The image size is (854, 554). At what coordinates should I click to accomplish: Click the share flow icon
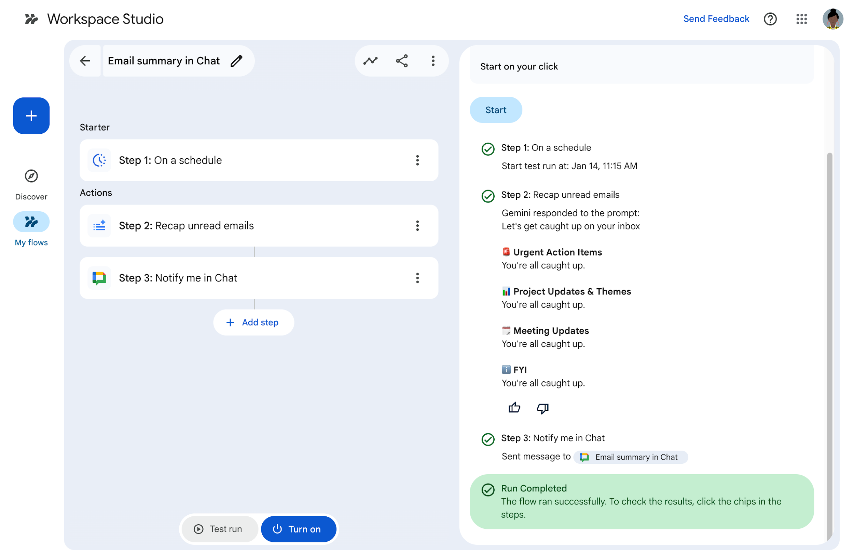(x=402, y=61)
